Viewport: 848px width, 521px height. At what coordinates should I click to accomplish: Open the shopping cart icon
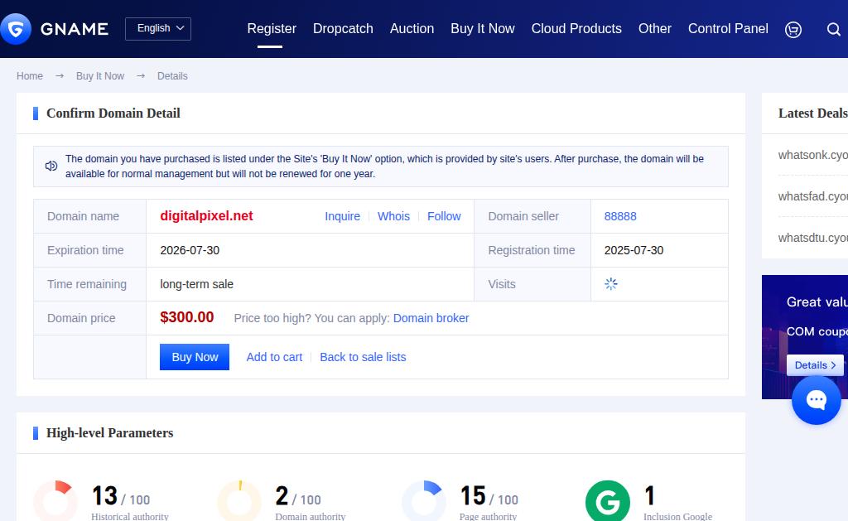793,30
